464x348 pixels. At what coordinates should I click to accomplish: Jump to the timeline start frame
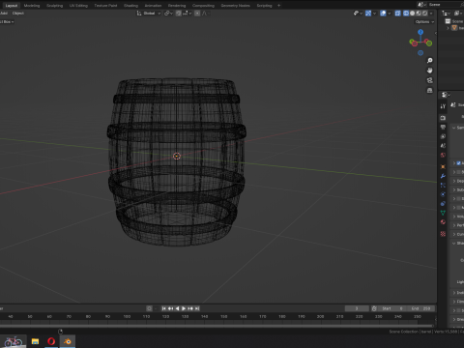pyautogui.click(x=163, y=308)
